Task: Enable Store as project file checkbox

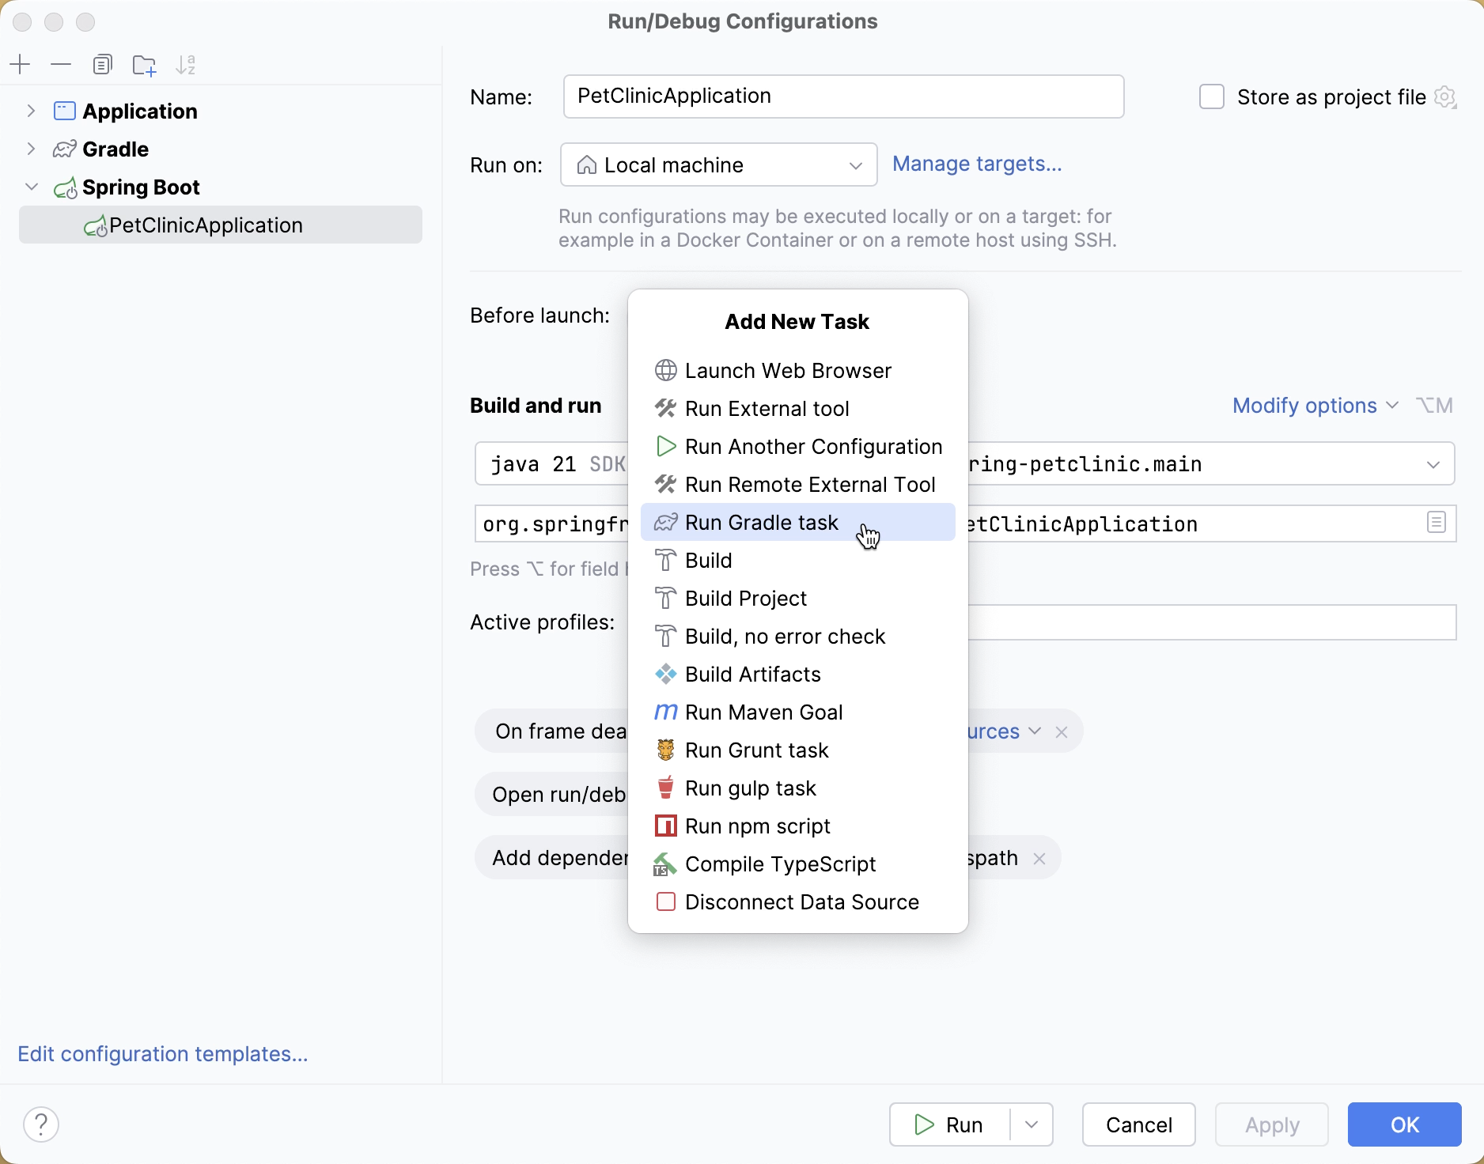Action: pos(1211,96)
